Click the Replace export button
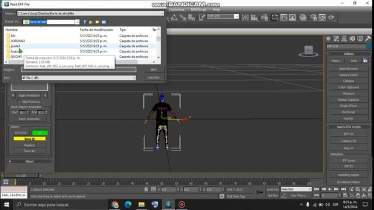374x210 pixels. click(x=29, y=145)
